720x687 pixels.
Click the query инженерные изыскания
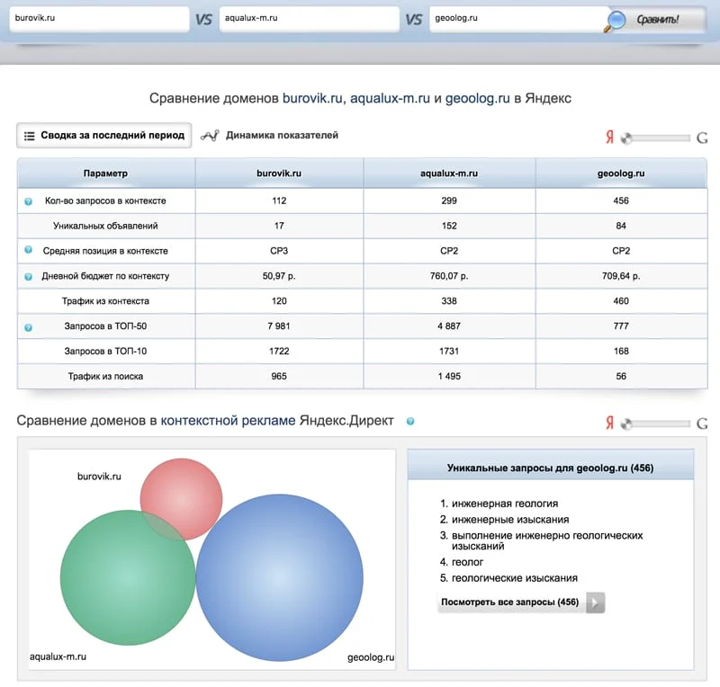510,520
